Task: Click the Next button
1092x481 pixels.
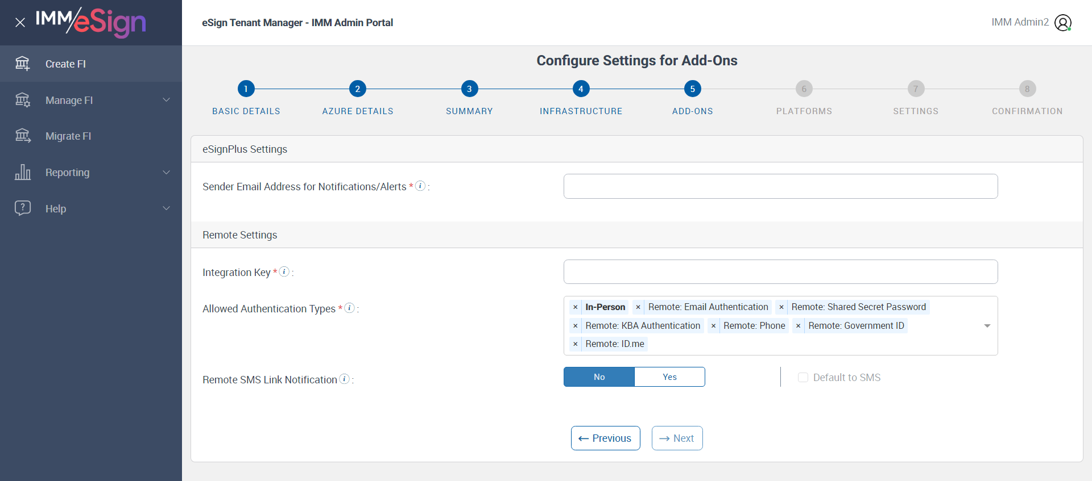Action: coord(677,438)
